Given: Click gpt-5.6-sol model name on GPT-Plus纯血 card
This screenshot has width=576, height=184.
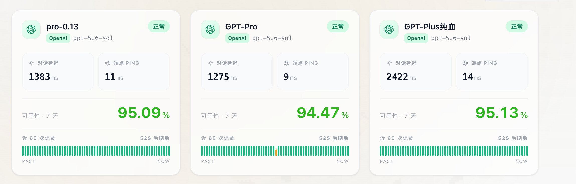Looking at the screenshot, I should coord(451,38).
